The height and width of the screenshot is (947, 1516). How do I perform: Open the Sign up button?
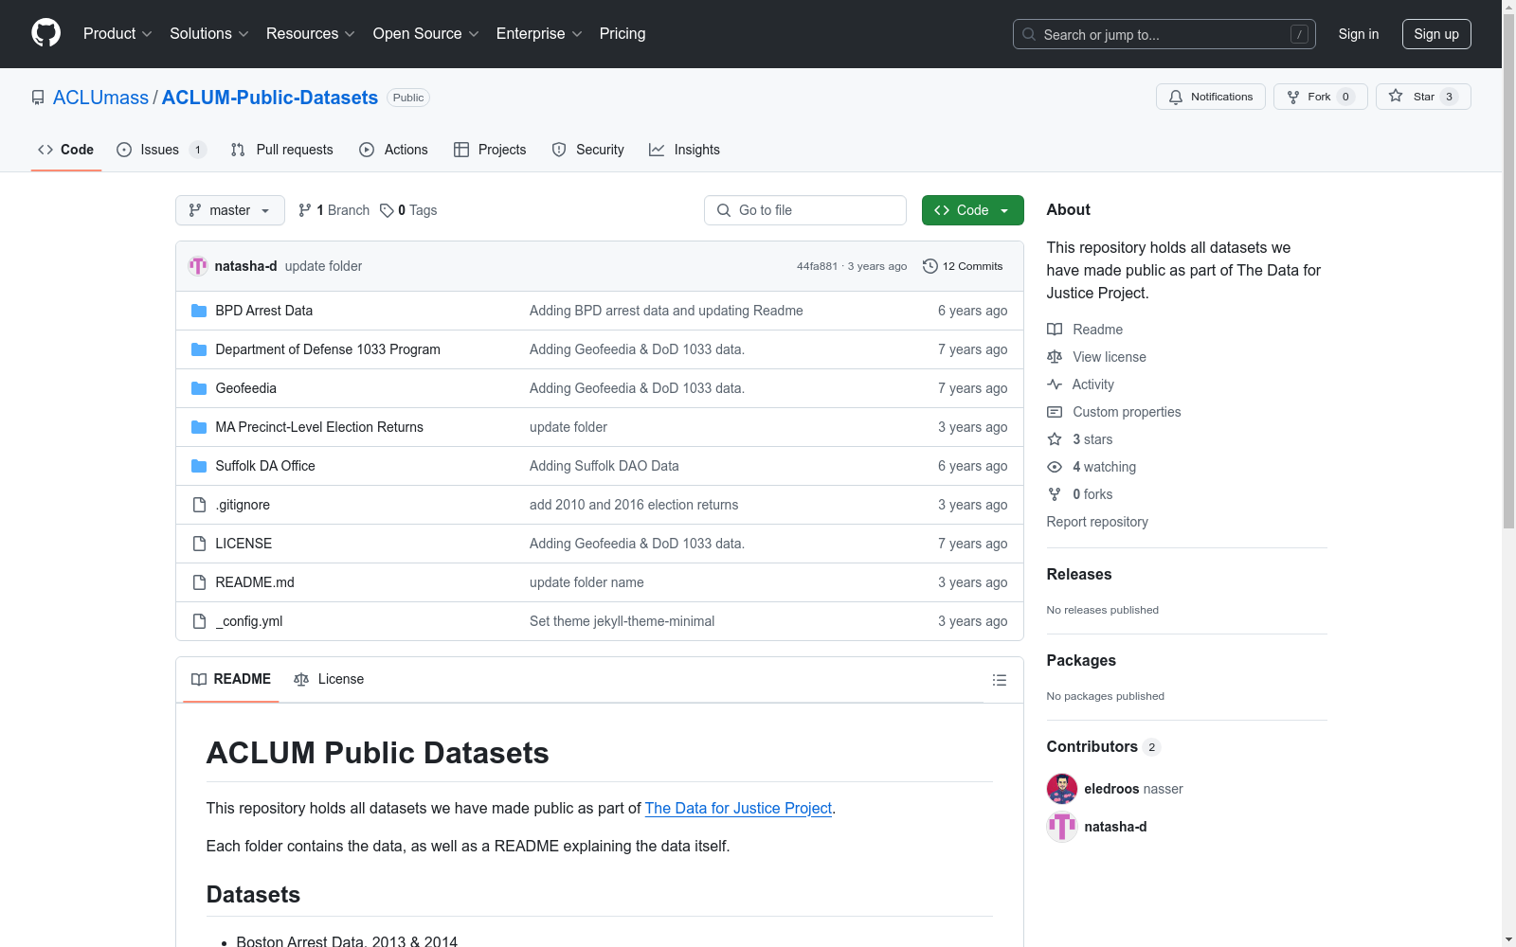pyautogui.click(x=1436, y=34)
